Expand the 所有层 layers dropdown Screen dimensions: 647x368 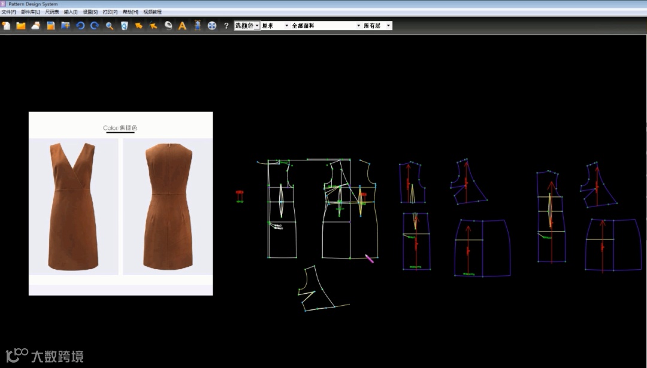(388, 26)
